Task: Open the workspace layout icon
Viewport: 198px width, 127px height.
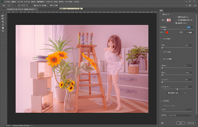Action: [x=190, y=5]
